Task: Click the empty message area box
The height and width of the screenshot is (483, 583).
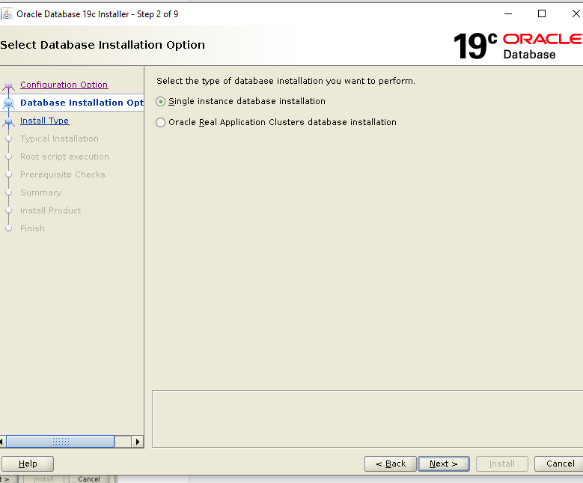Action: 367,419
